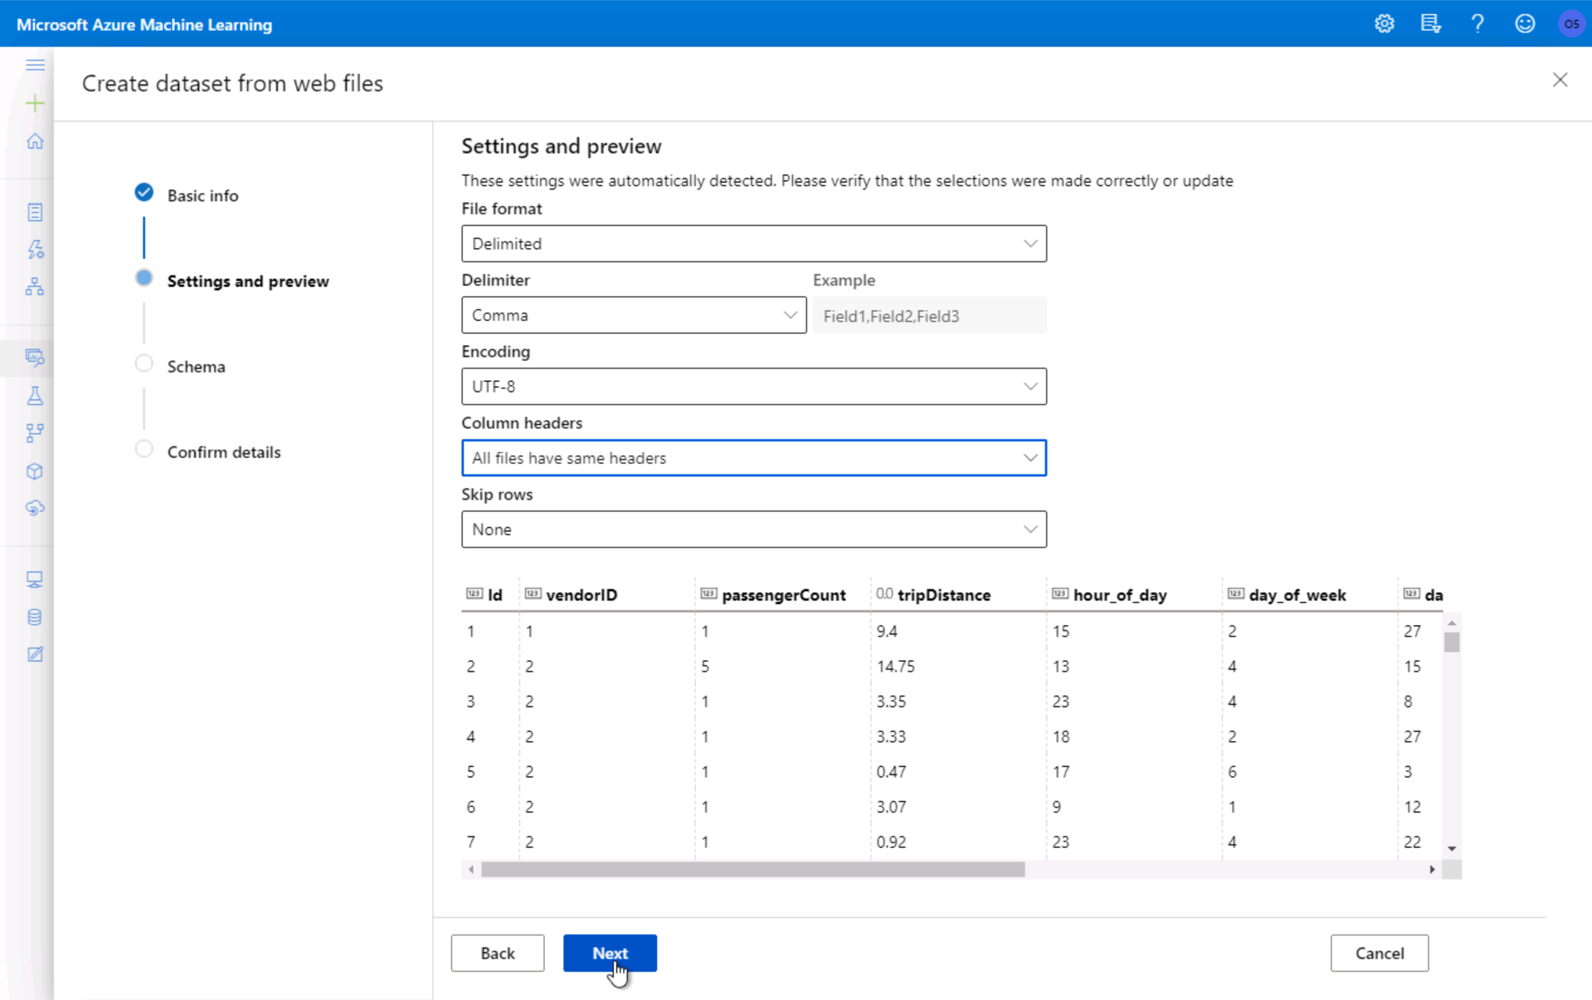Screen dimensions: 1592x1000
Task: Open the feedback smiley icon
Action: (x=1525, y=24)
